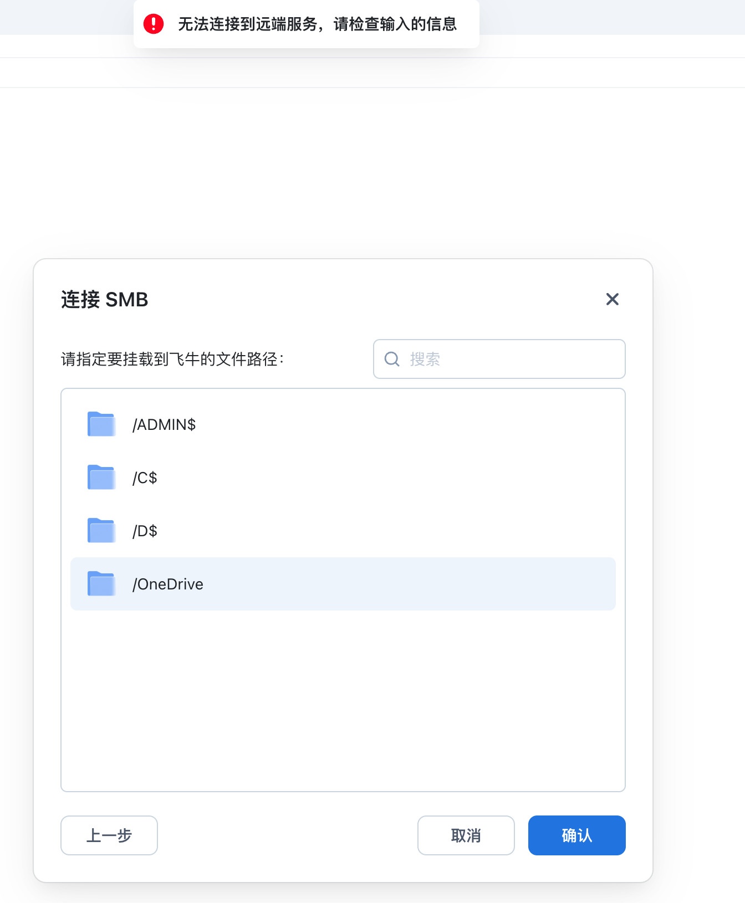Click the search magnifier icon
The image size is (745, 903).
392,359
